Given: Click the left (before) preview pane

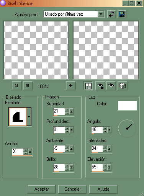Looking at the screenshot, I should tap(36, 50).
